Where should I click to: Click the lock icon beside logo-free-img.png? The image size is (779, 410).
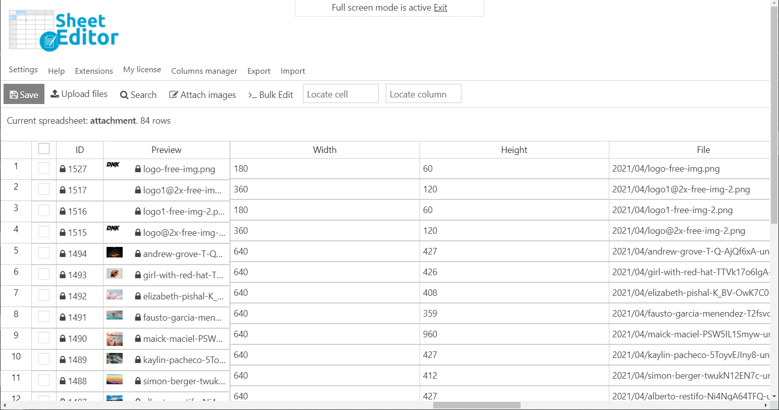point(138,169)
